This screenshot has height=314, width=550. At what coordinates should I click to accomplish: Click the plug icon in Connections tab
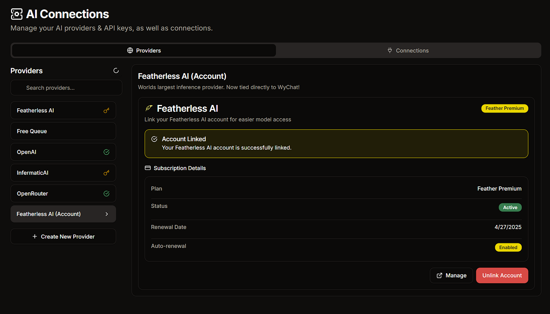[x=390, y=50]
